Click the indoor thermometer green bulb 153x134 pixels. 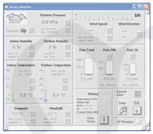point(13,100)
